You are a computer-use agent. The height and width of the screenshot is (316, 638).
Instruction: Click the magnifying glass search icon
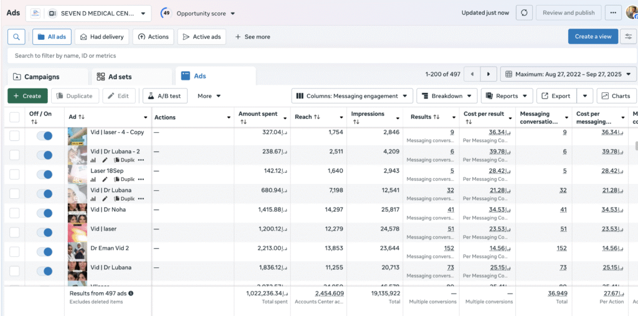[16, 37]
